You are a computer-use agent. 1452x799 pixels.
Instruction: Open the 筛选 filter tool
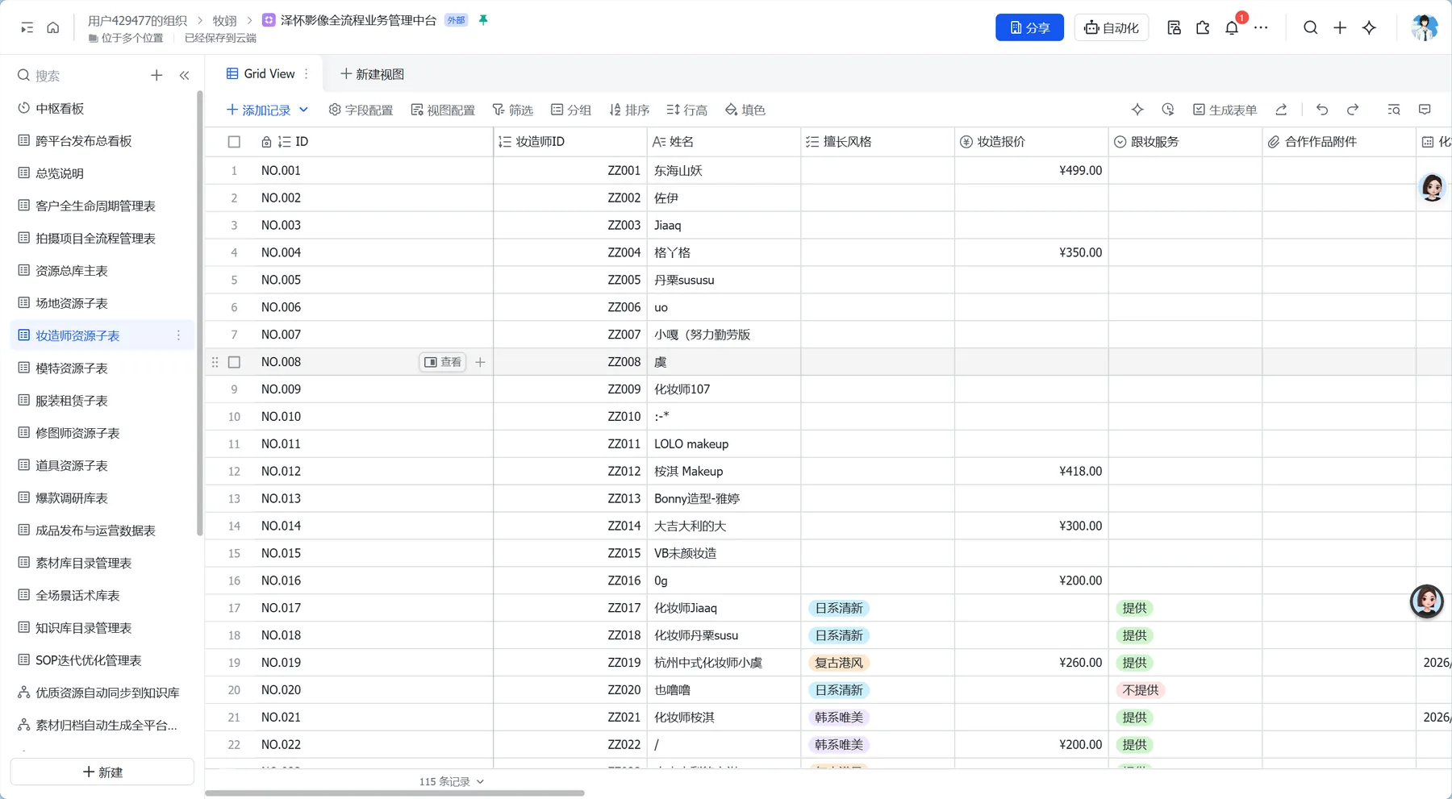[x=513, y=110]
